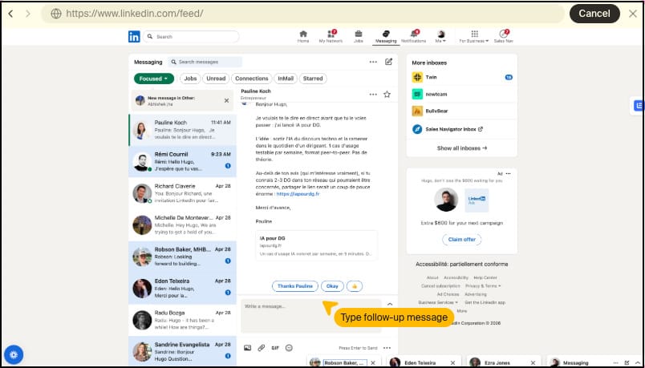
Task: Send the Thanks Pauline quick reply
Action: [x=295, y=286]
